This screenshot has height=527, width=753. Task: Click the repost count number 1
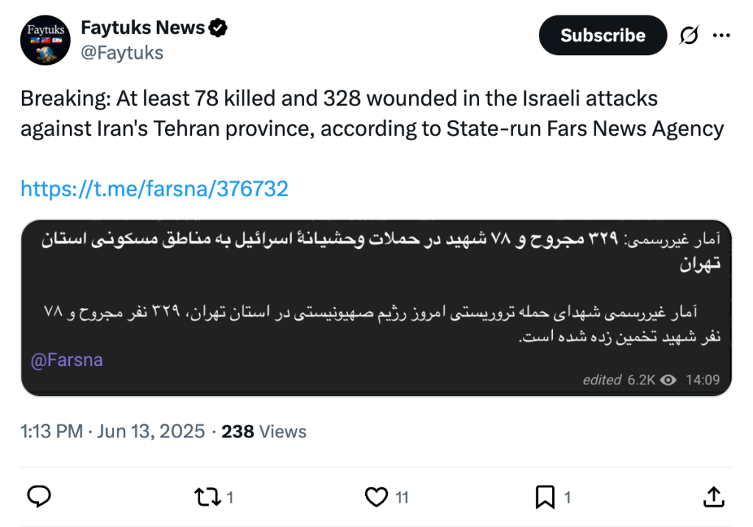(230, 498)
